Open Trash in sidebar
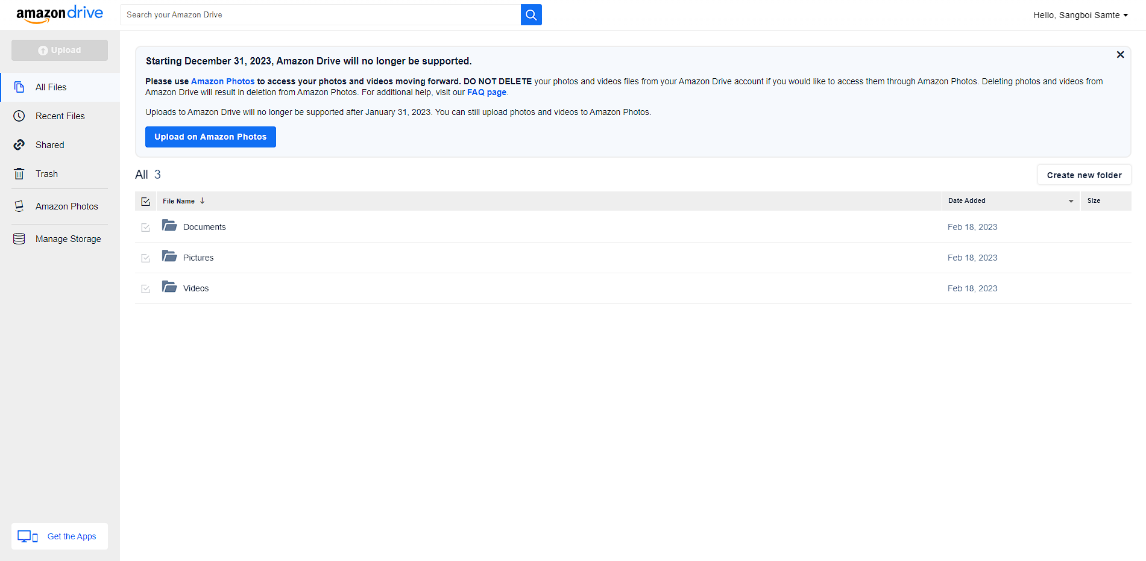The height and width of the screenshot is (561, 1146). point(60,174)
